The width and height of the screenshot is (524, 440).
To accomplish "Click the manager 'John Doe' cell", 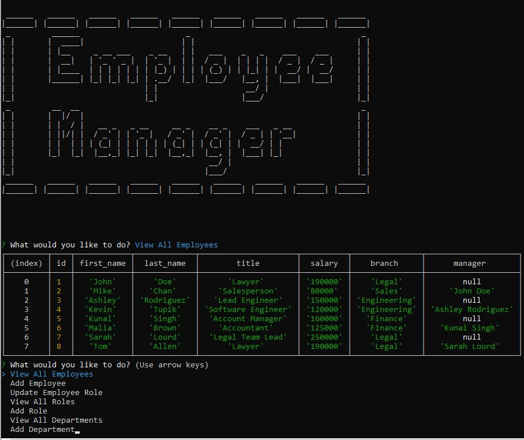I will 472,291.
